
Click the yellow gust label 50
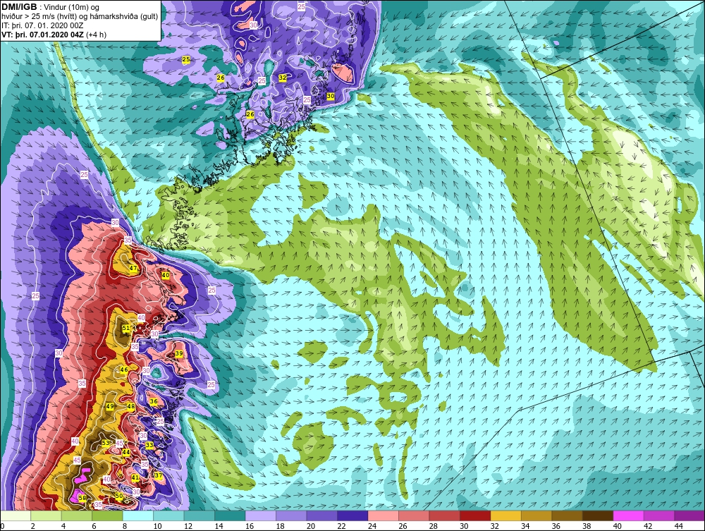tap(118, 496)
